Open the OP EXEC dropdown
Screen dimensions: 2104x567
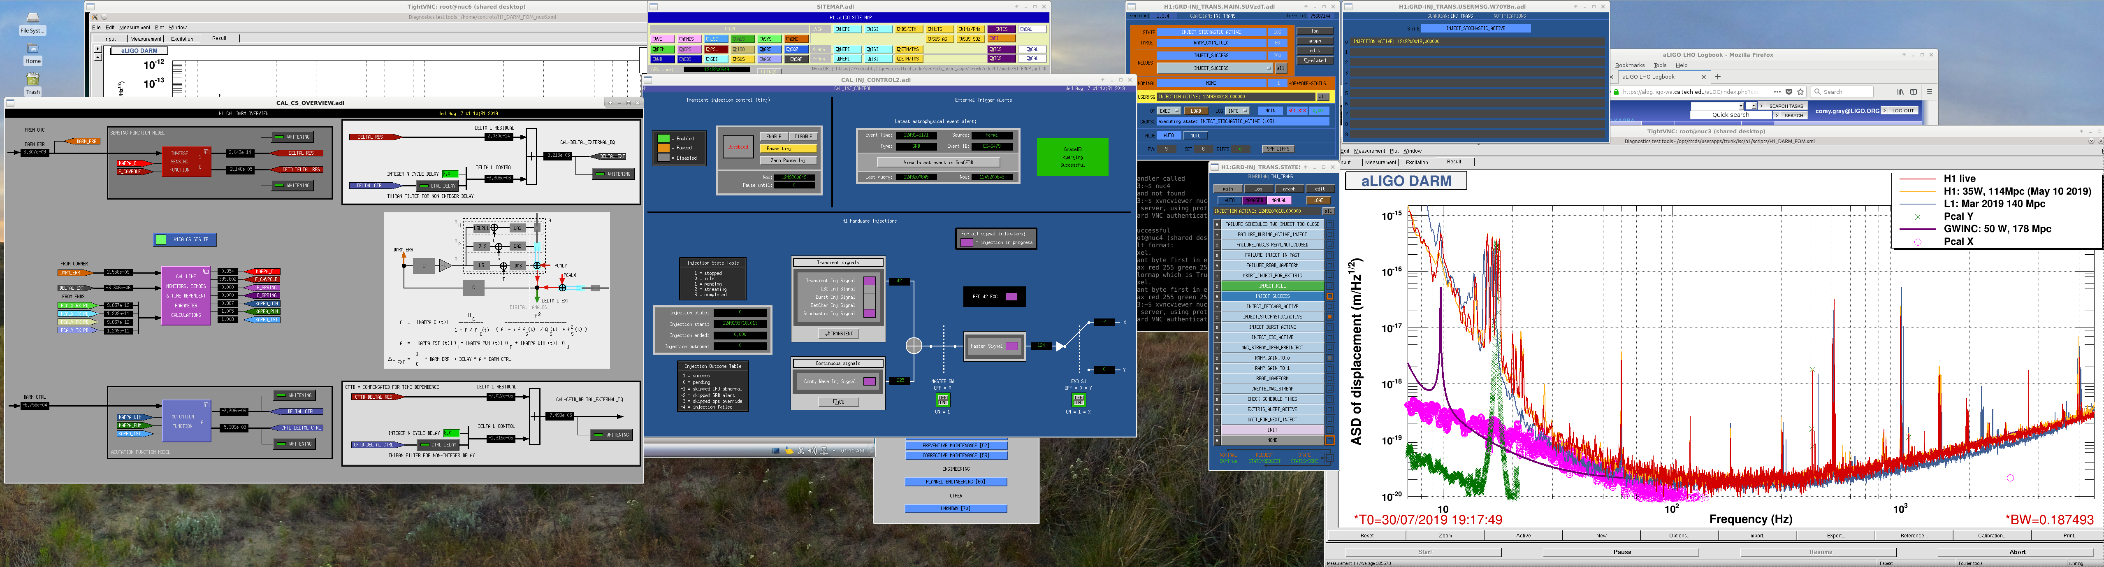1169,111
